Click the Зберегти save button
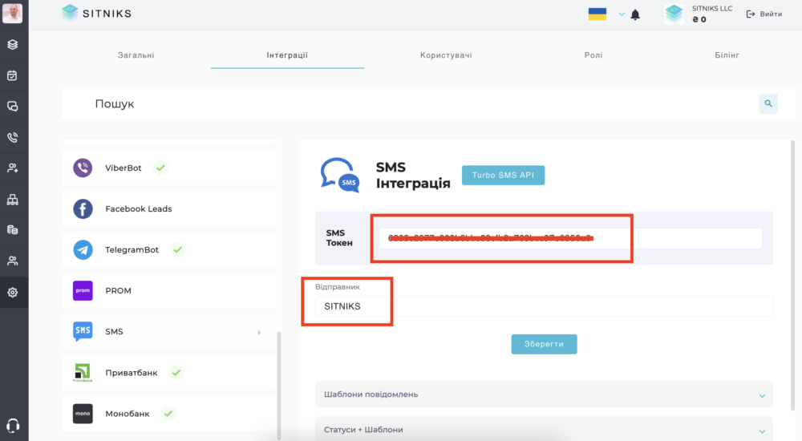Viewport: 802px width, 441px height. [x=545, y=344]
